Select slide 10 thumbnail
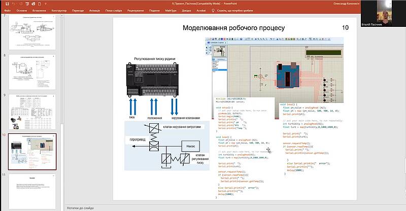This screenshot has height=211, width=406. 32,152
